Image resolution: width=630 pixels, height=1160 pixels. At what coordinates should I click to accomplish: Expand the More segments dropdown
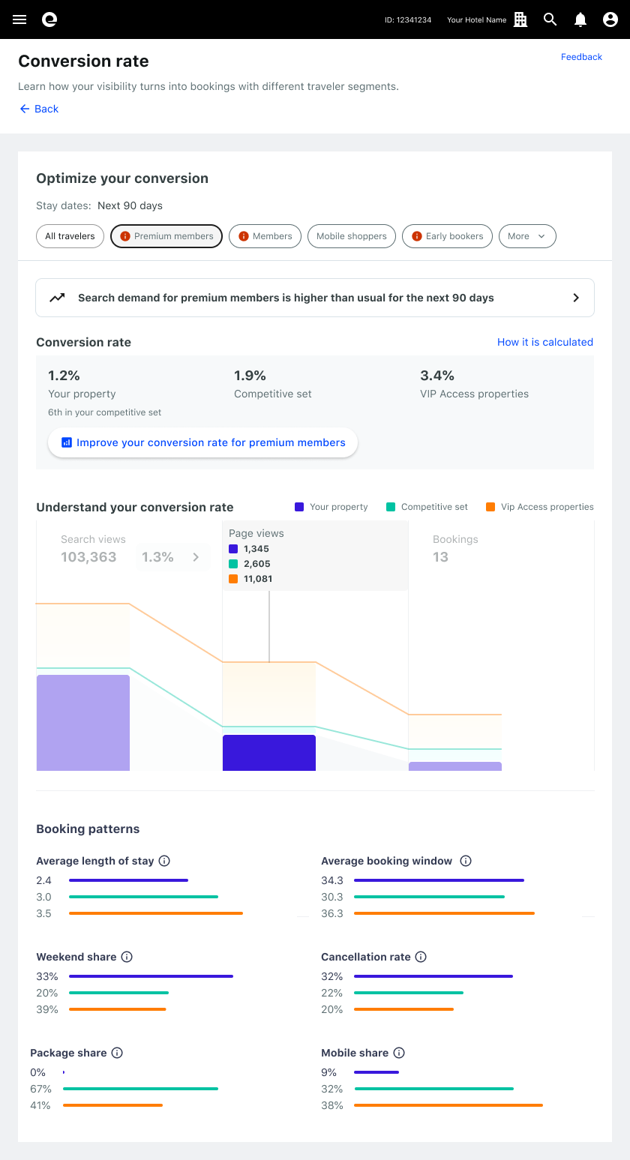pos(526,236)
